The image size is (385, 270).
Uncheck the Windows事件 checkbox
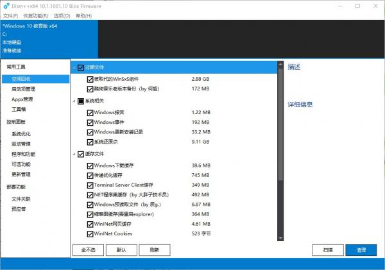point(90,122)
